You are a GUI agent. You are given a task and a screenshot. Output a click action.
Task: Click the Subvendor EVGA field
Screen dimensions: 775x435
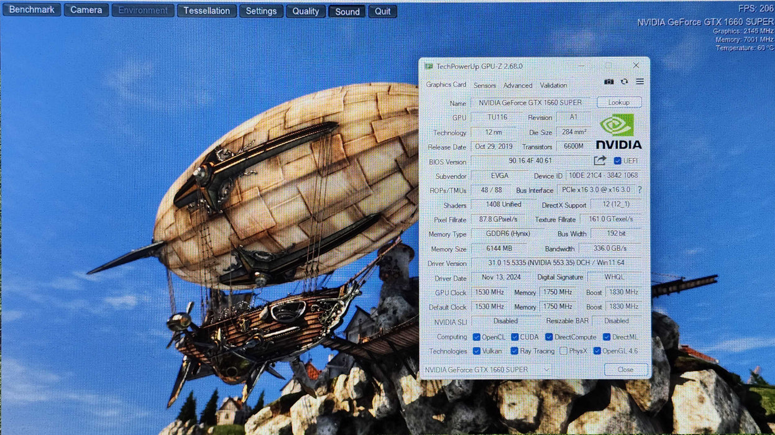(499, 176)
